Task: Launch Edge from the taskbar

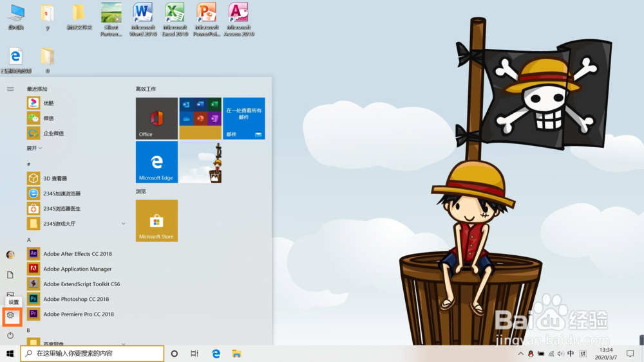Action: point(216,354)
